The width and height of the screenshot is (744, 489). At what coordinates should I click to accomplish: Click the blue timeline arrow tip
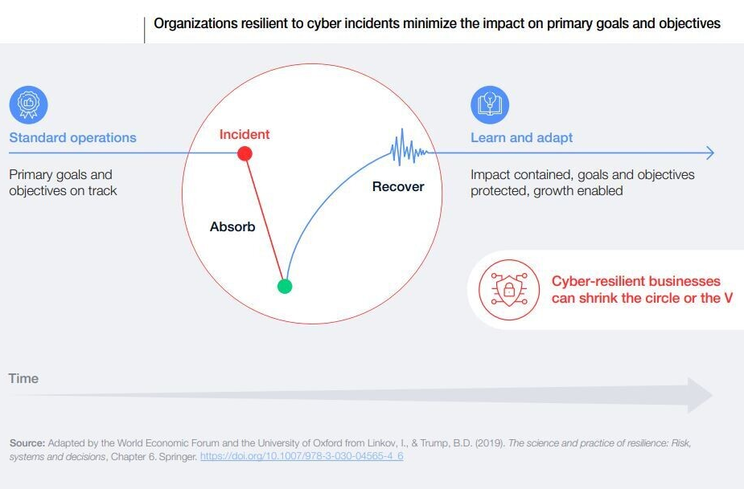(x=709, y=153)
